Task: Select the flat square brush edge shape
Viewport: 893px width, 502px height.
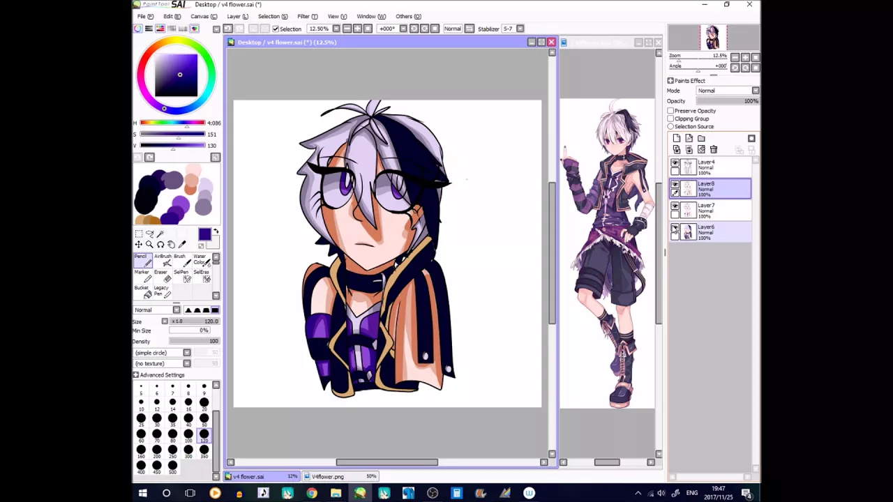Action: 215,310
